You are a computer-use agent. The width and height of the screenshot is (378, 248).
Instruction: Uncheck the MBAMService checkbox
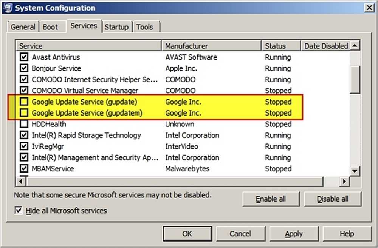[x=24, y=168]
